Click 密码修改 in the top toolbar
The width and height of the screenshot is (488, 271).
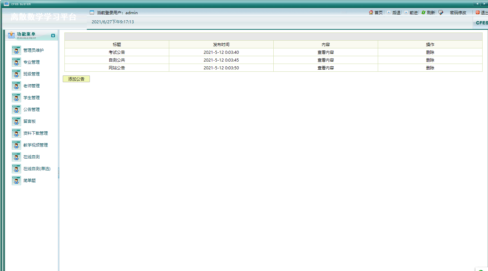tap(458, 13)
